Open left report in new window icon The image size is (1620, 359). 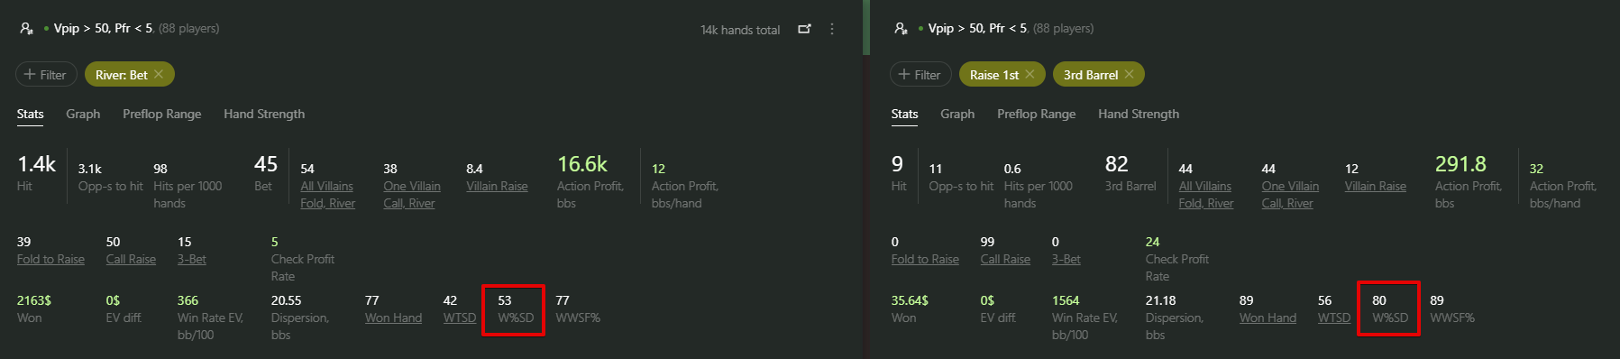tap(804, 29)
